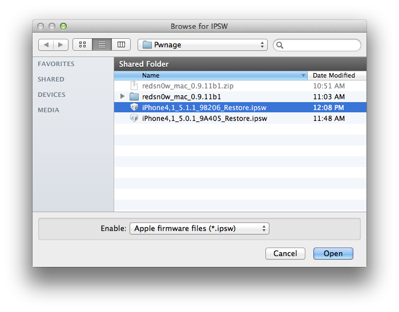Click the magnifier icon in search box
The image size is (399, 312).
tap(280, 45)
